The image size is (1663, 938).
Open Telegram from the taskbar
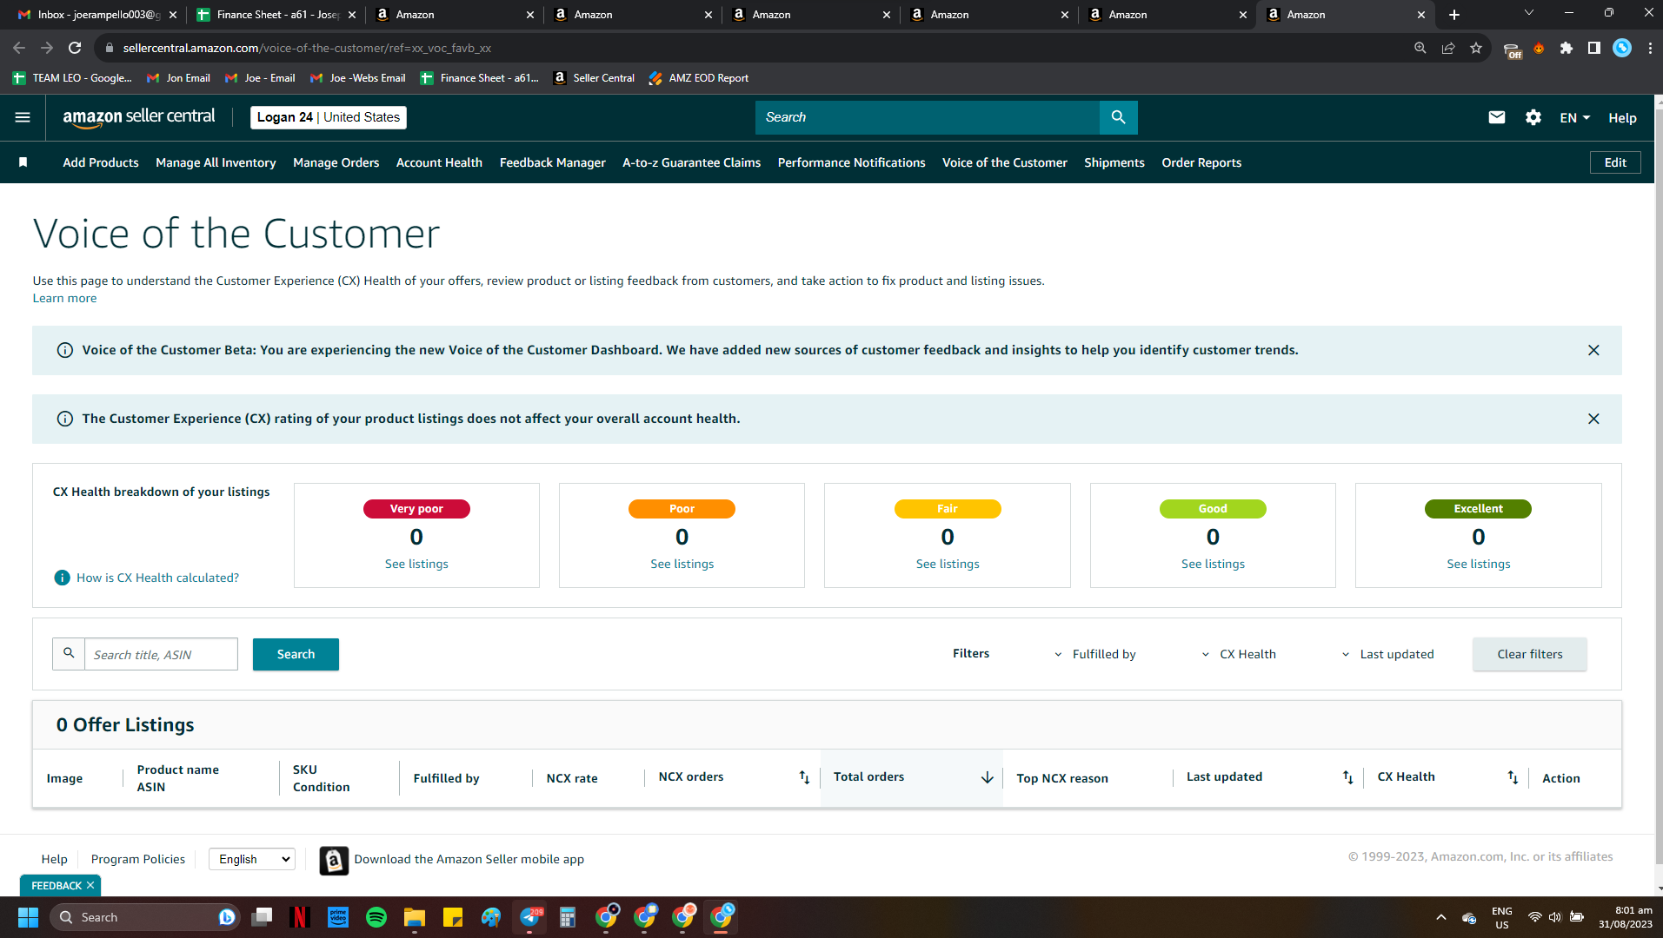529,917
